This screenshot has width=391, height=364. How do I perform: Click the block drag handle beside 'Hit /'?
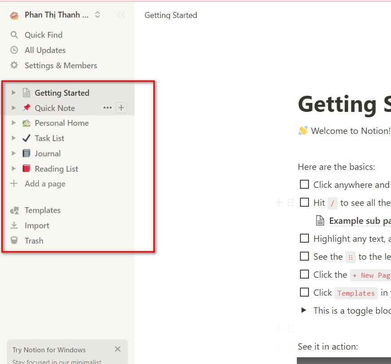pos(291,202)
